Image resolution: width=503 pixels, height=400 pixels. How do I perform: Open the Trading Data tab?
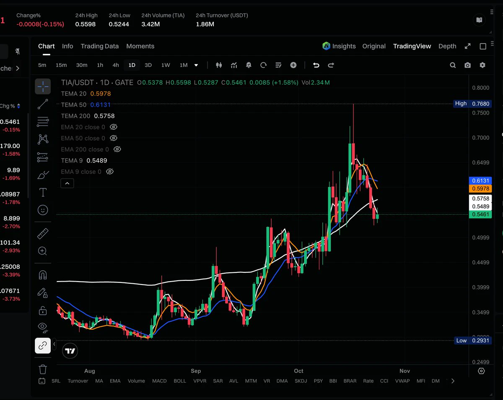click(x=100, y=46)
